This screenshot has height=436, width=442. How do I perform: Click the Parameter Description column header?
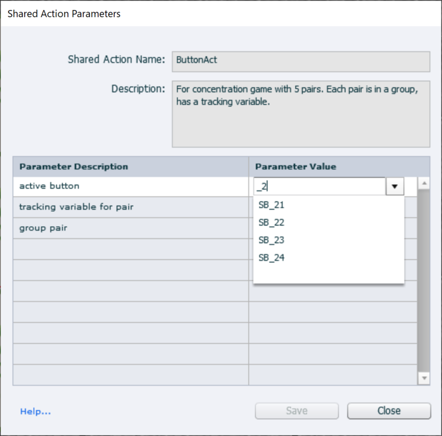(x=131, y=167)
